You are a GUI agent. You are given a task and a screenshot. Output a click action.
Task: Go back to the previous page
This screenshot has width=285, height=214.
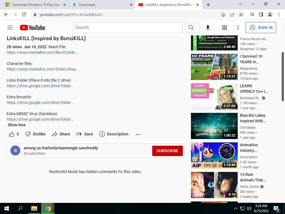click(6, 14)
